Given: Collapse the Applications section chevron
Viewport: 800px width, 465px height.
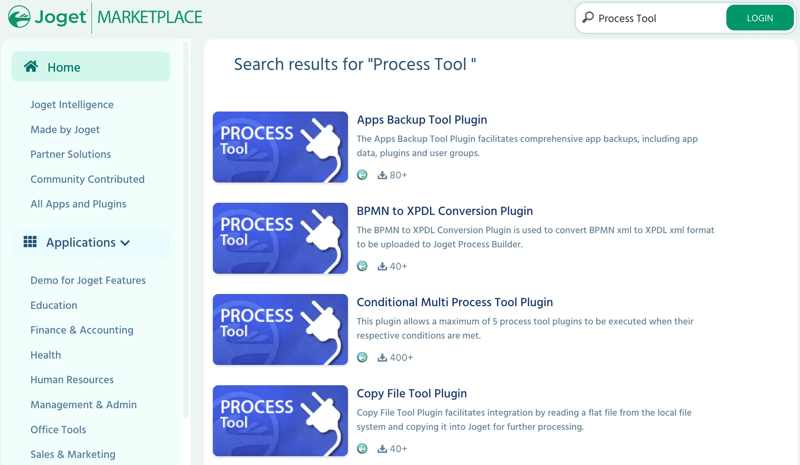Looking at the screenshot, I should 125,243.
